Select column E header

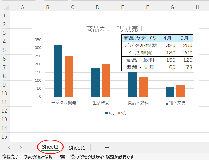[122, 7]
